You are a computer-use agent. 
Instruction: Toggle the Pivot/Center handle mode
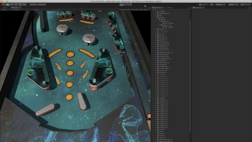click(33, 5)
